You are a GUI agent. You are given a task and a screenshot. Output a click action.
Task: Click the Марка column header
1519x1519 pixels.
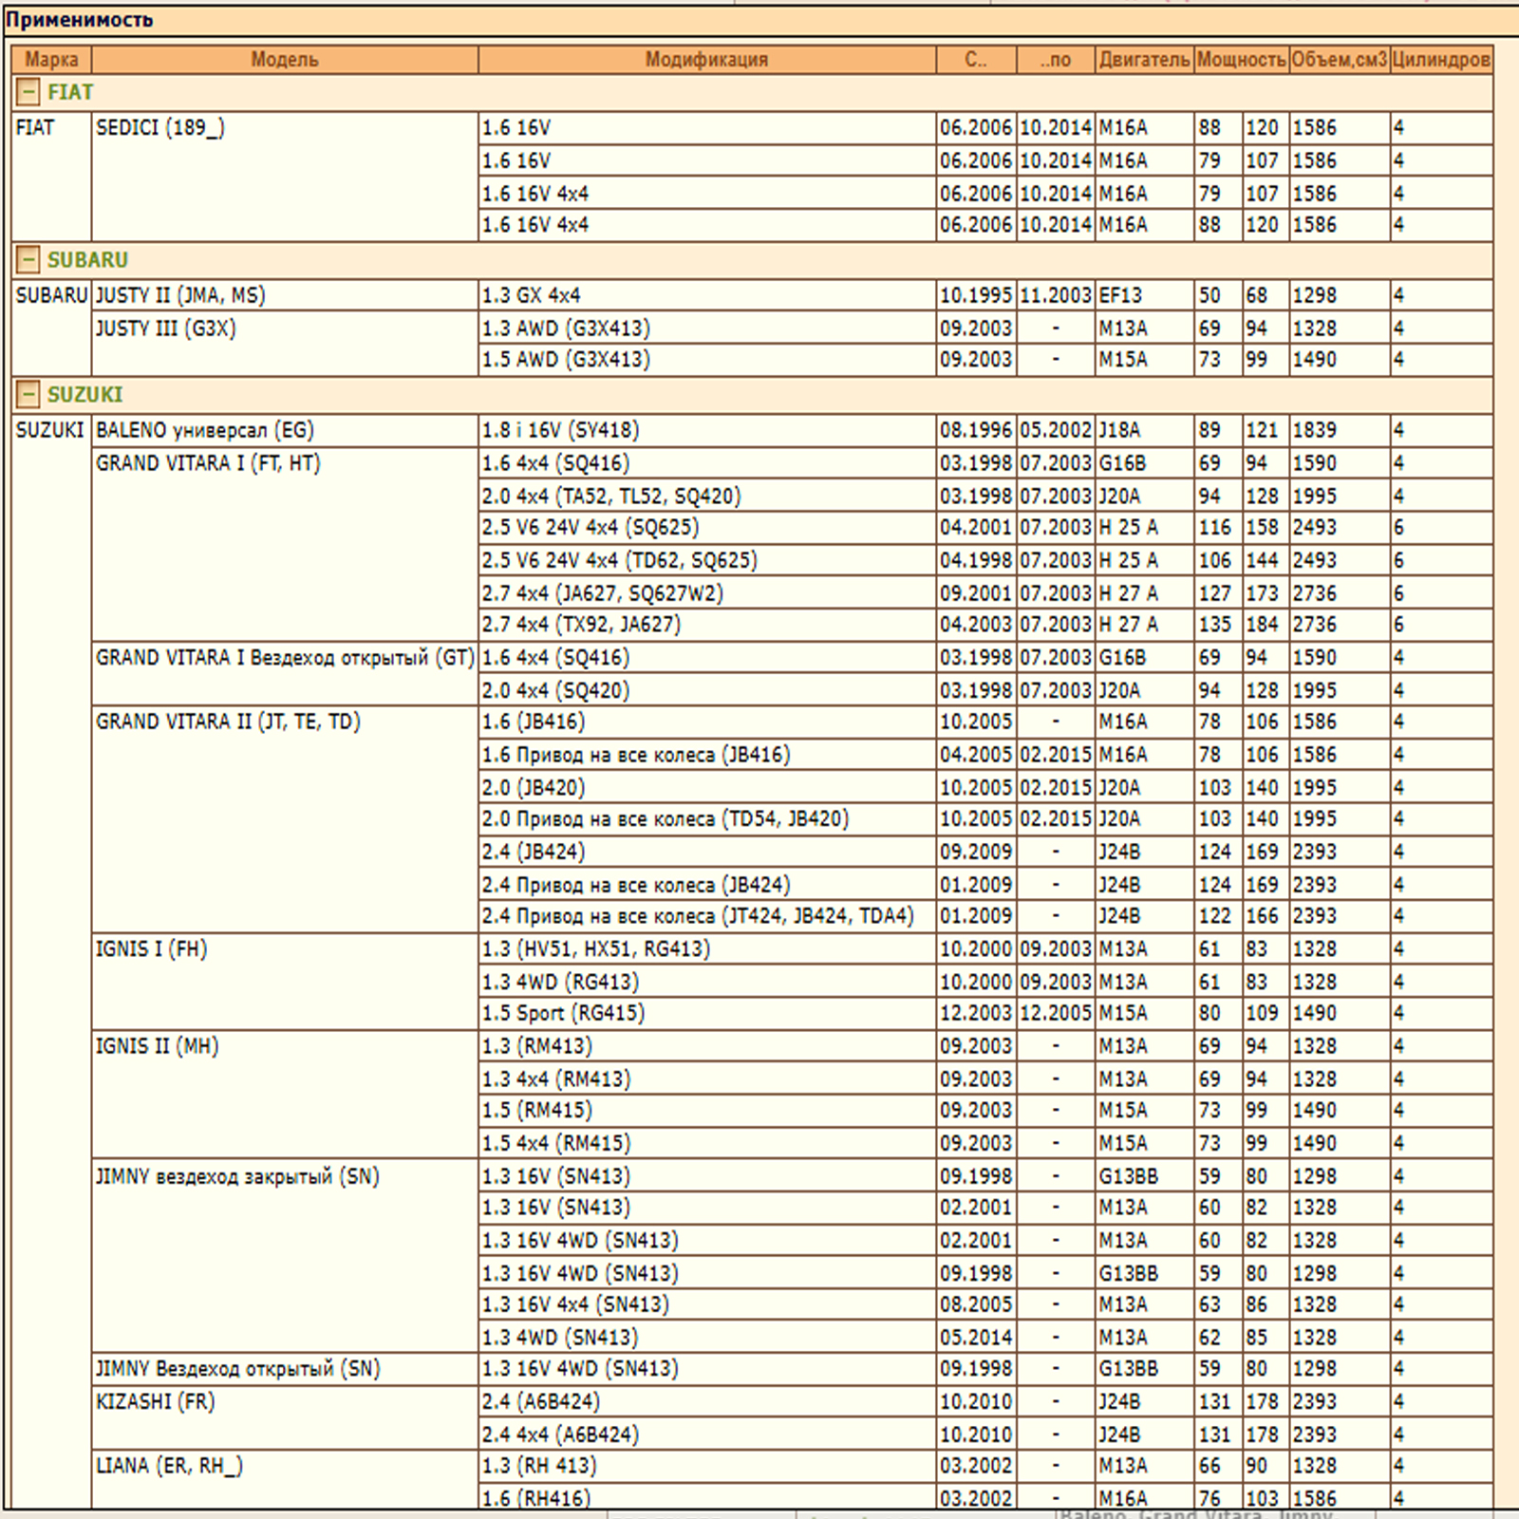pos(51,60)
